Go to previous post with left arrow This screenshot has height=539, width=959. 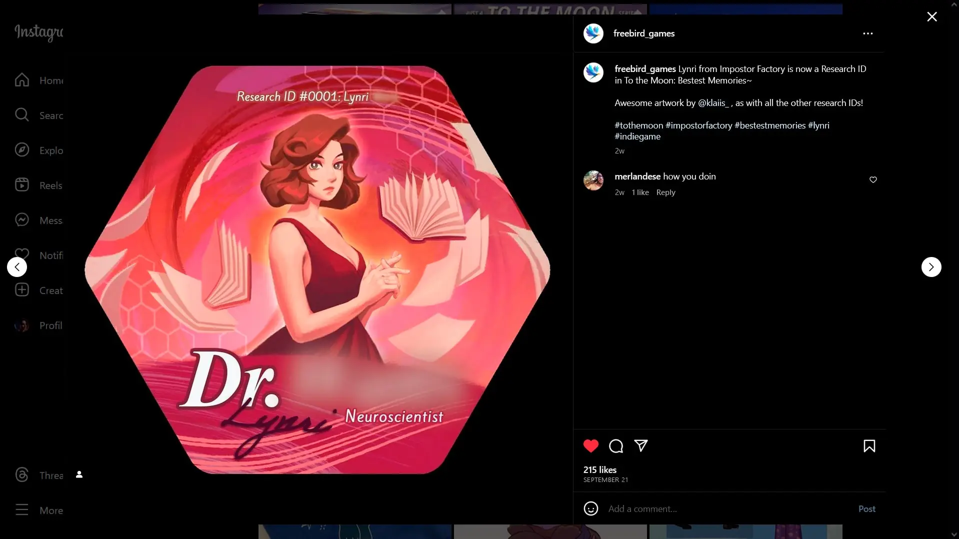pyautogui.click(x=17, y=267)
